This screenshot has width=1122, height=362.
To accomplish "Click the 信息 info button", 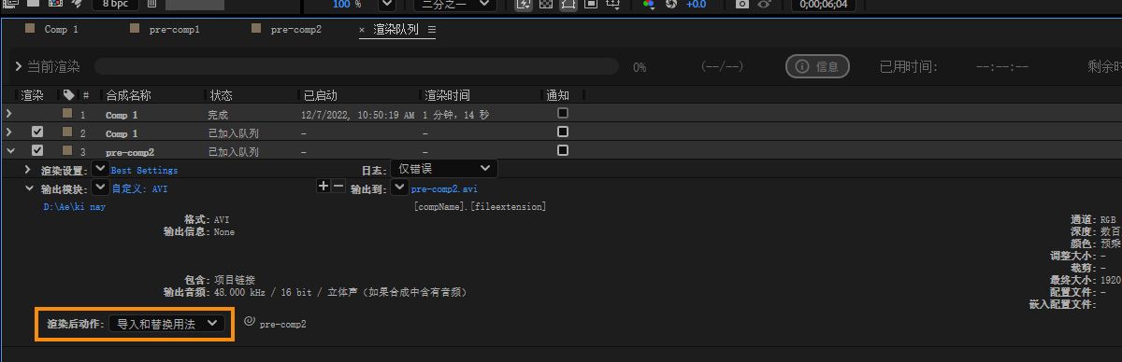I will click(817, 66).
